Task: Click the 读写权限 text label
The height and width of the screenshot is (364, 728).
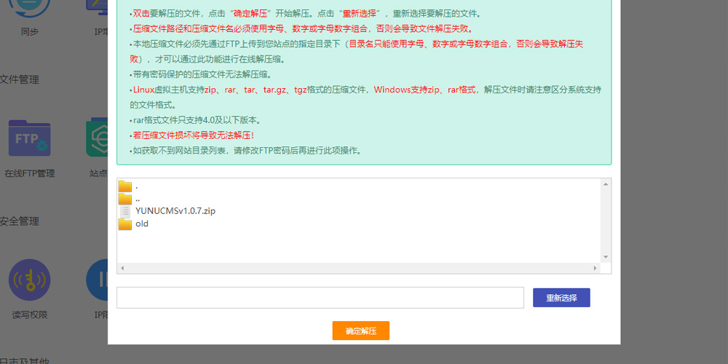Action: (x=29, y=315)
